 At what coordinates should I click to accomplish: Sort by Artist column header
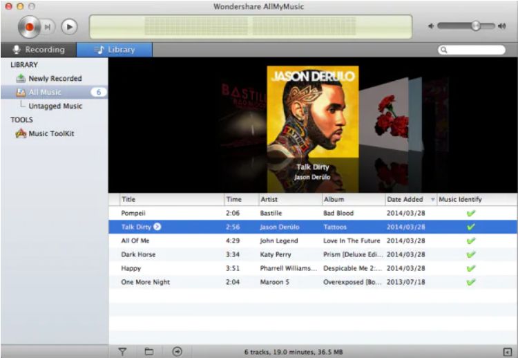click(290, 199)
